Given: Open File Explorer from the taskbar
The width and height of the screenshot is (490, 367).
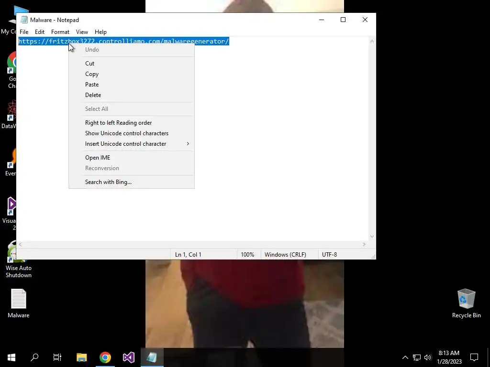Looking at the screenshot, I should 81,357.
